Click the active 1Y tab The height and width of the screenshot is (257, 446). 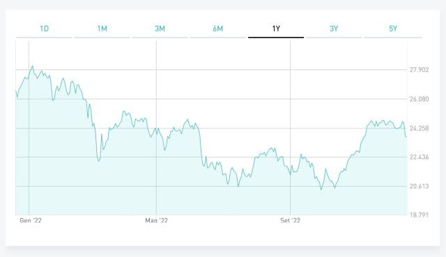click(276, 28)
